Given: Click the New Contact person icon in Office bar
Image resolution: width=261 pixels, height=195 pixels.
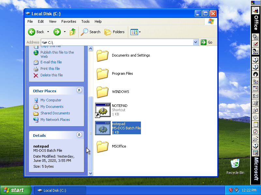Looking at the screenshot, I should (x=255, y=52).
